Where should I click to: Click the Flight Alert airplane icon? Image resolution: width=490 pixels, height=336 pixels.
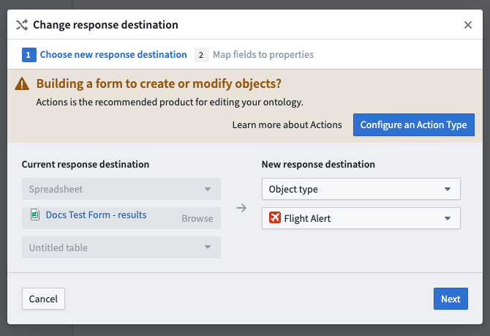[x=275, y=217]
